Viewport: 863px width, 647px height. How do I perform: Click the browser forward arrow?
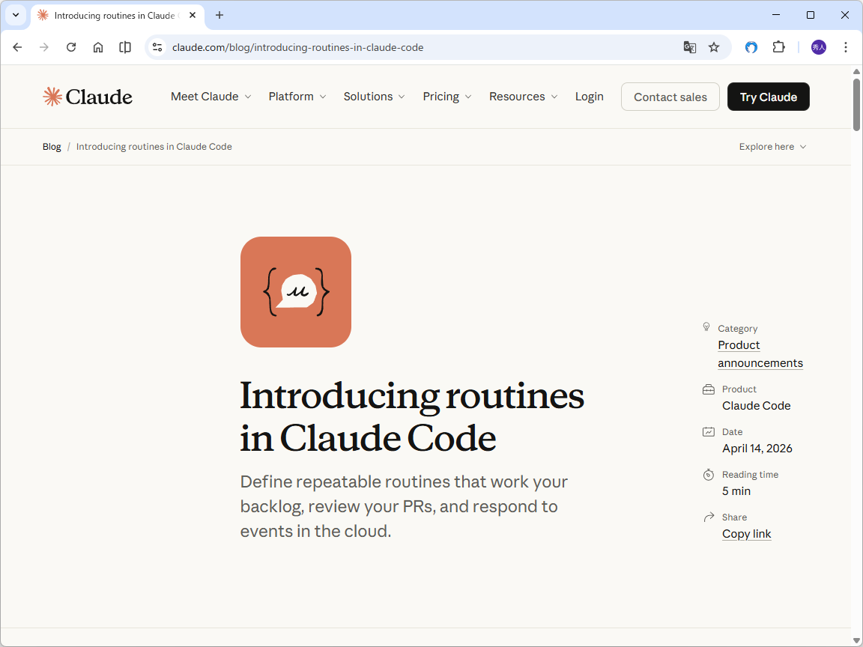pos(44,47)
